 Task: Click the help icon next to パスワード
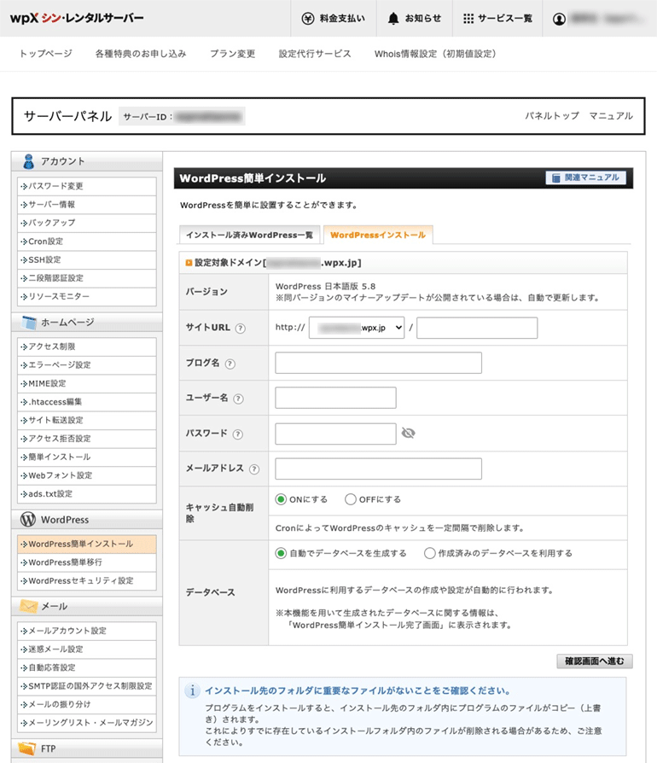click(238, 434)
